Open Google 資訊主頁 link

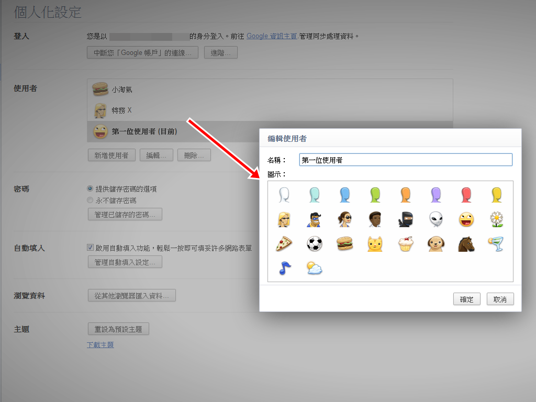click(x=272, y=36)
